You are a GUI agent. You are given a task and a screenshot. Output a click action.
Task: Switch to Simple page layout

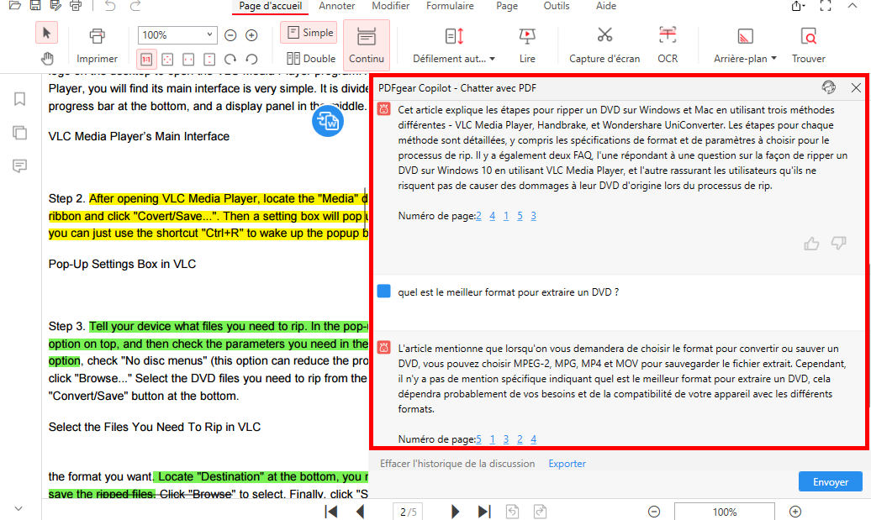tap(308, 32)
